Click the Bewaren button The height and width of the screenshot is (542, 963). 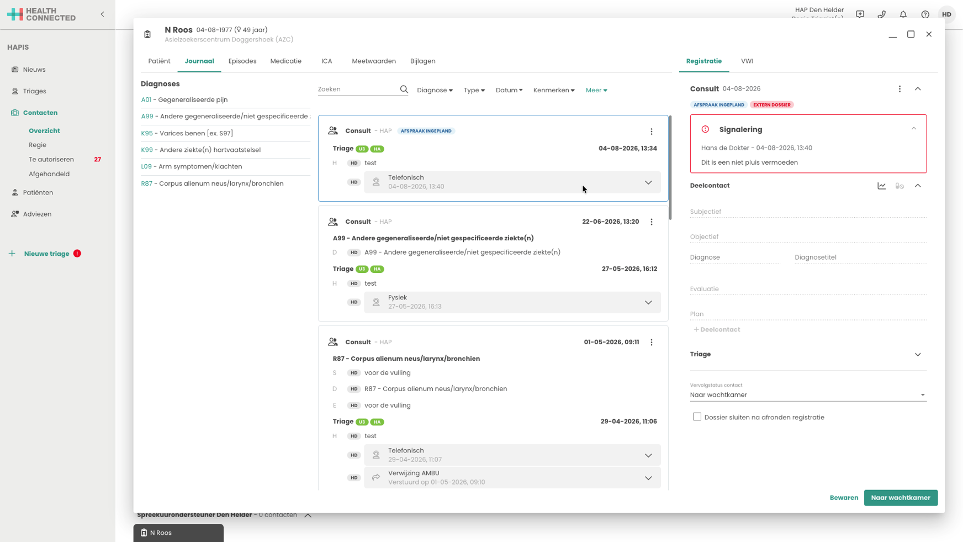(844, 498)
